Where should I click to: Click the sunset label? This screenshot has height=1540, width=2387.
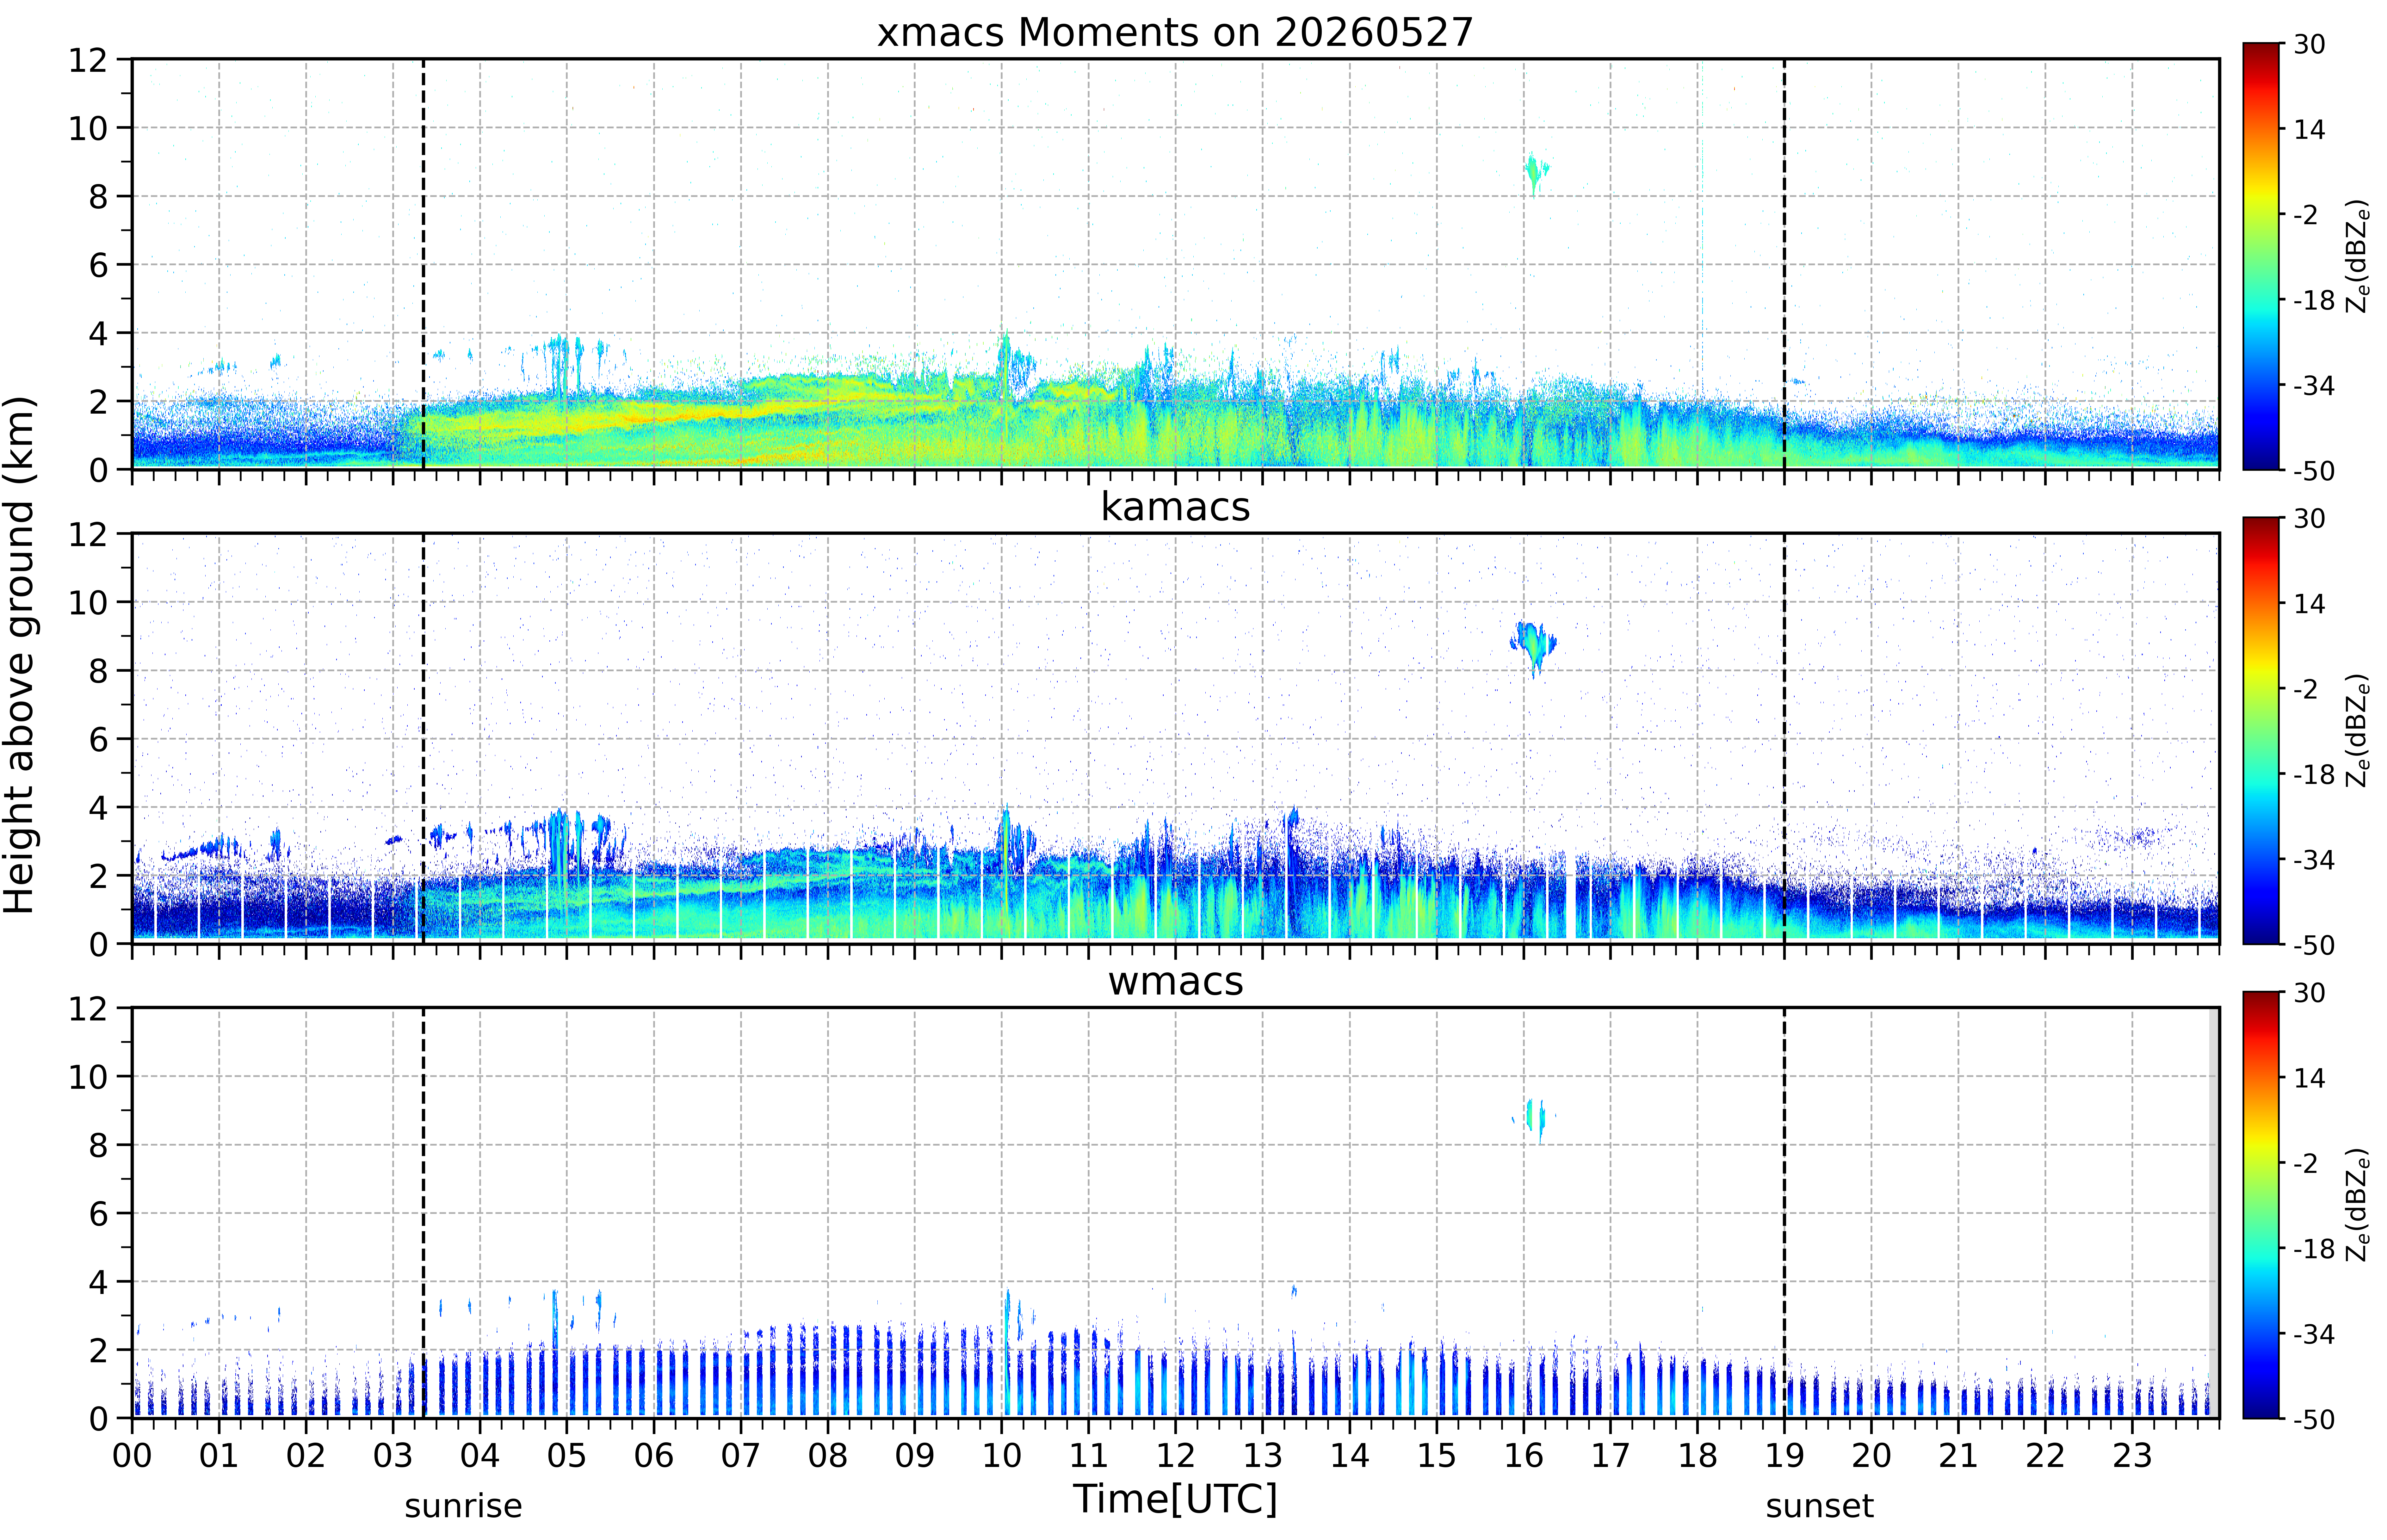(x=1819, y=1506)
